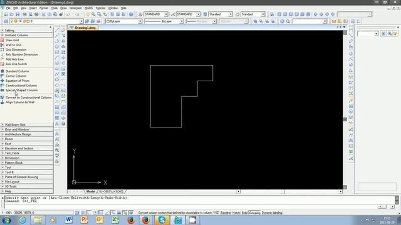The width and height of the screenshot is (401, 225).
Task: Click the blue Help icon in standard toolbar
Action: tap(131, 14)
